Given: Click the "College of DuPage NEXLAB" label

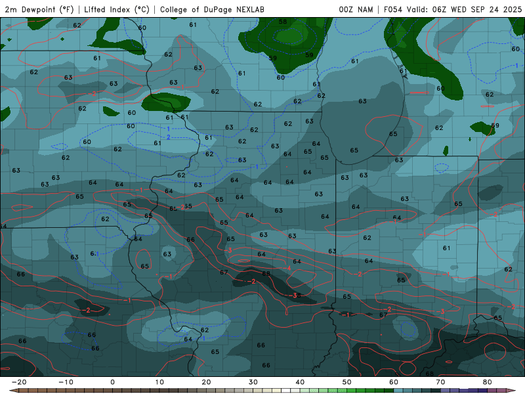Looking at the screenshot, I should [x=212, y=9].
